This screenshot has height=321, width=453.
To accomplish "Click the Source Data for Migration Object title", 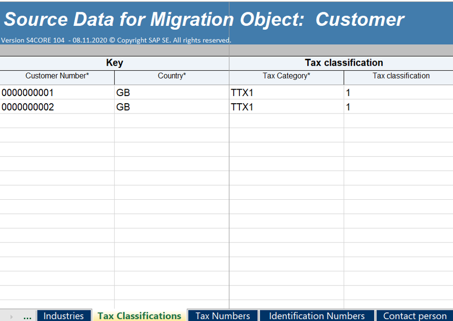I will point(204,19).
